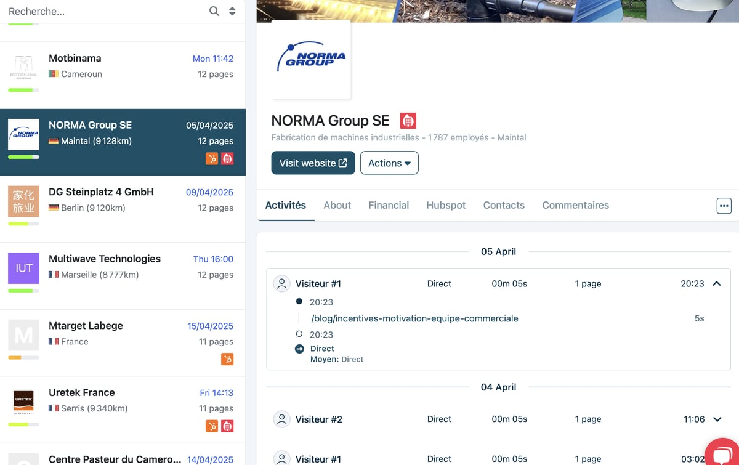
Task: Click the Thu 16:00 timestamp
Action: 213,259
